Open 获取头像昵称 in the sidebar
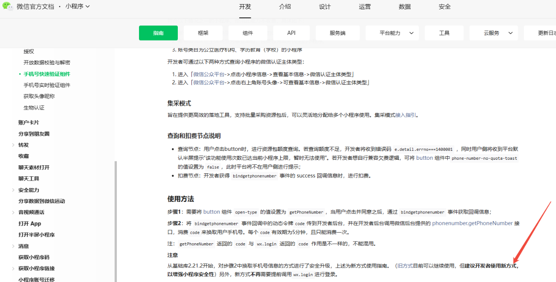Viewport: 556px width, 282px height. [x=39, y=96]
